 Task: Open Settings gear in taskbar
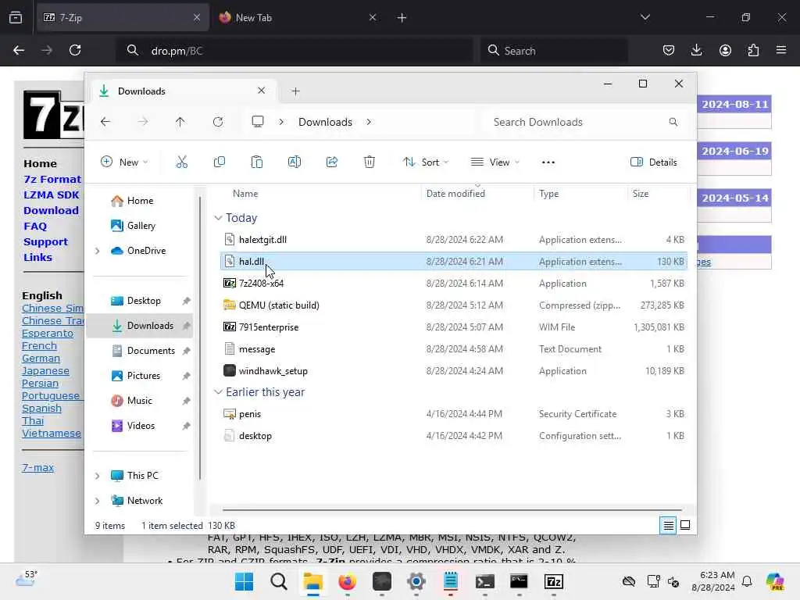[x=416, y=581]
